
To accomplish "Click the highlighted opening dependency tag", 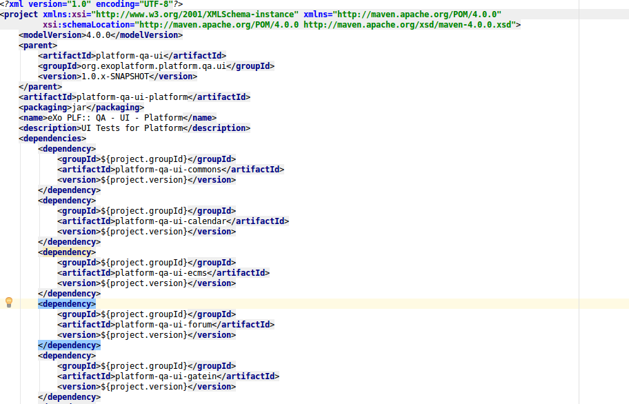I will (x=67, y=304).
